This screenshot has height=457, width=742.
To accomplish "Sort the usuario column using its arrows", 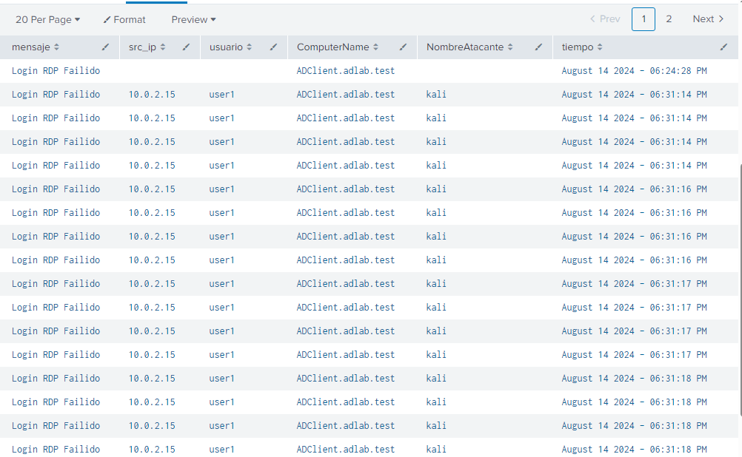I will click(x=250, y=47).
